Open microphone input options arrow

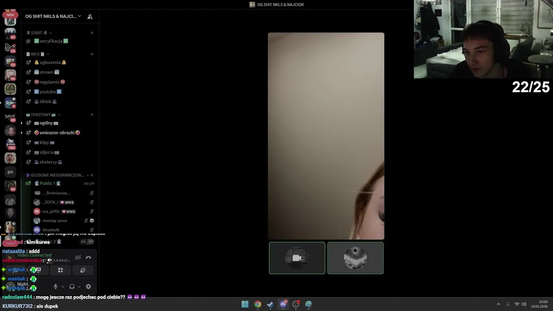(63, 286)
